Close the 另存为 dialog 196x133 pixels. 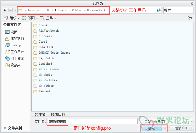(x=192, y=4)
